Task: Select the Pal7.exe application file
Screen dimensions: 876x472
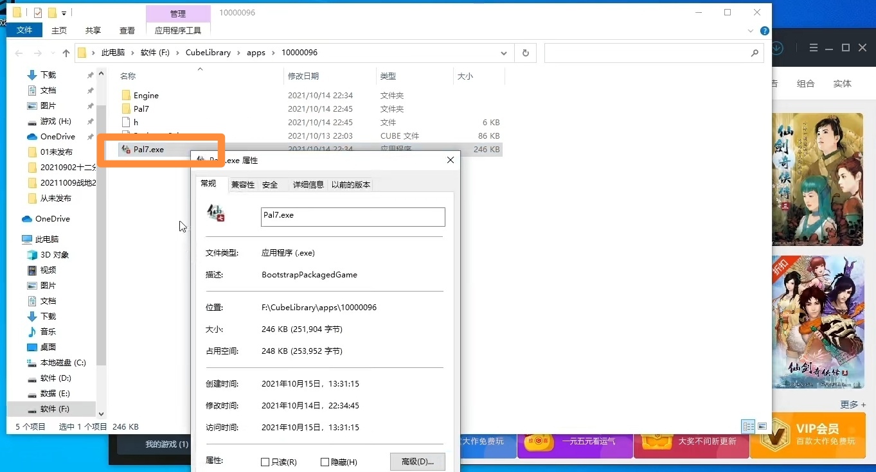Action: tap(148, 149)
